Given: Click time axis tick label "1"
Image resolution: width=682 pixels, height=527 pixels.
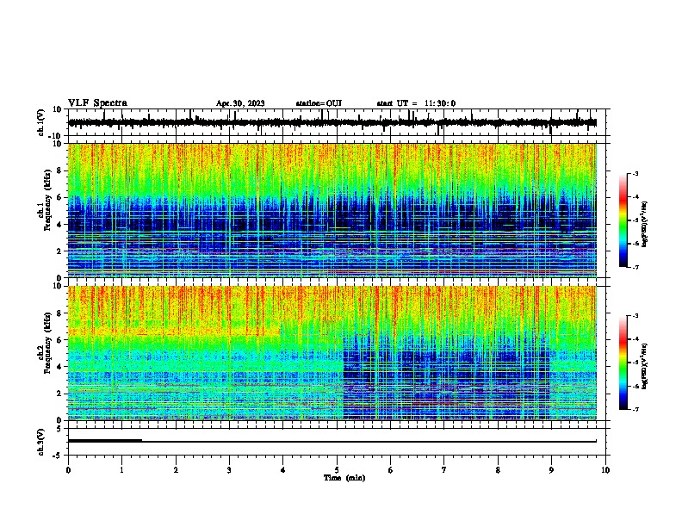Looking at the screenshot, I should click(x=121, y=470).
